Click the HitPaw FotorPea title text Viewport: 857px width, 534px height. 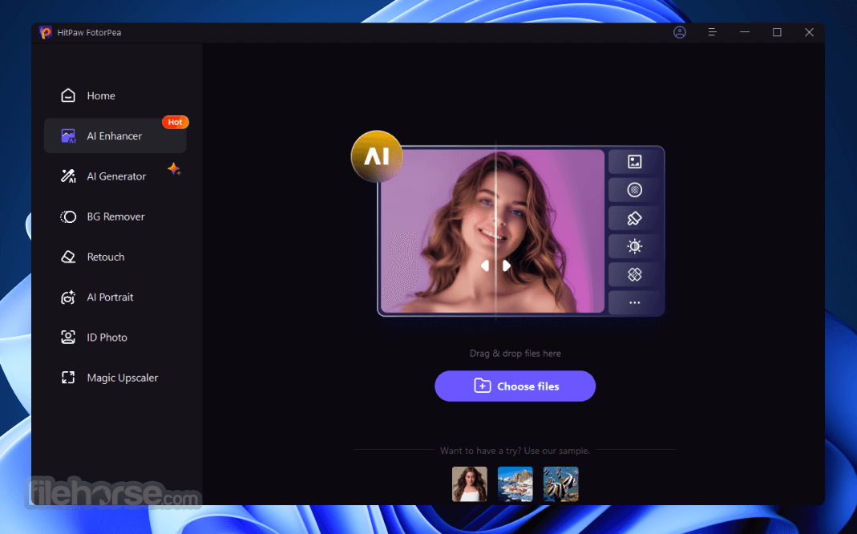[89, 33]
